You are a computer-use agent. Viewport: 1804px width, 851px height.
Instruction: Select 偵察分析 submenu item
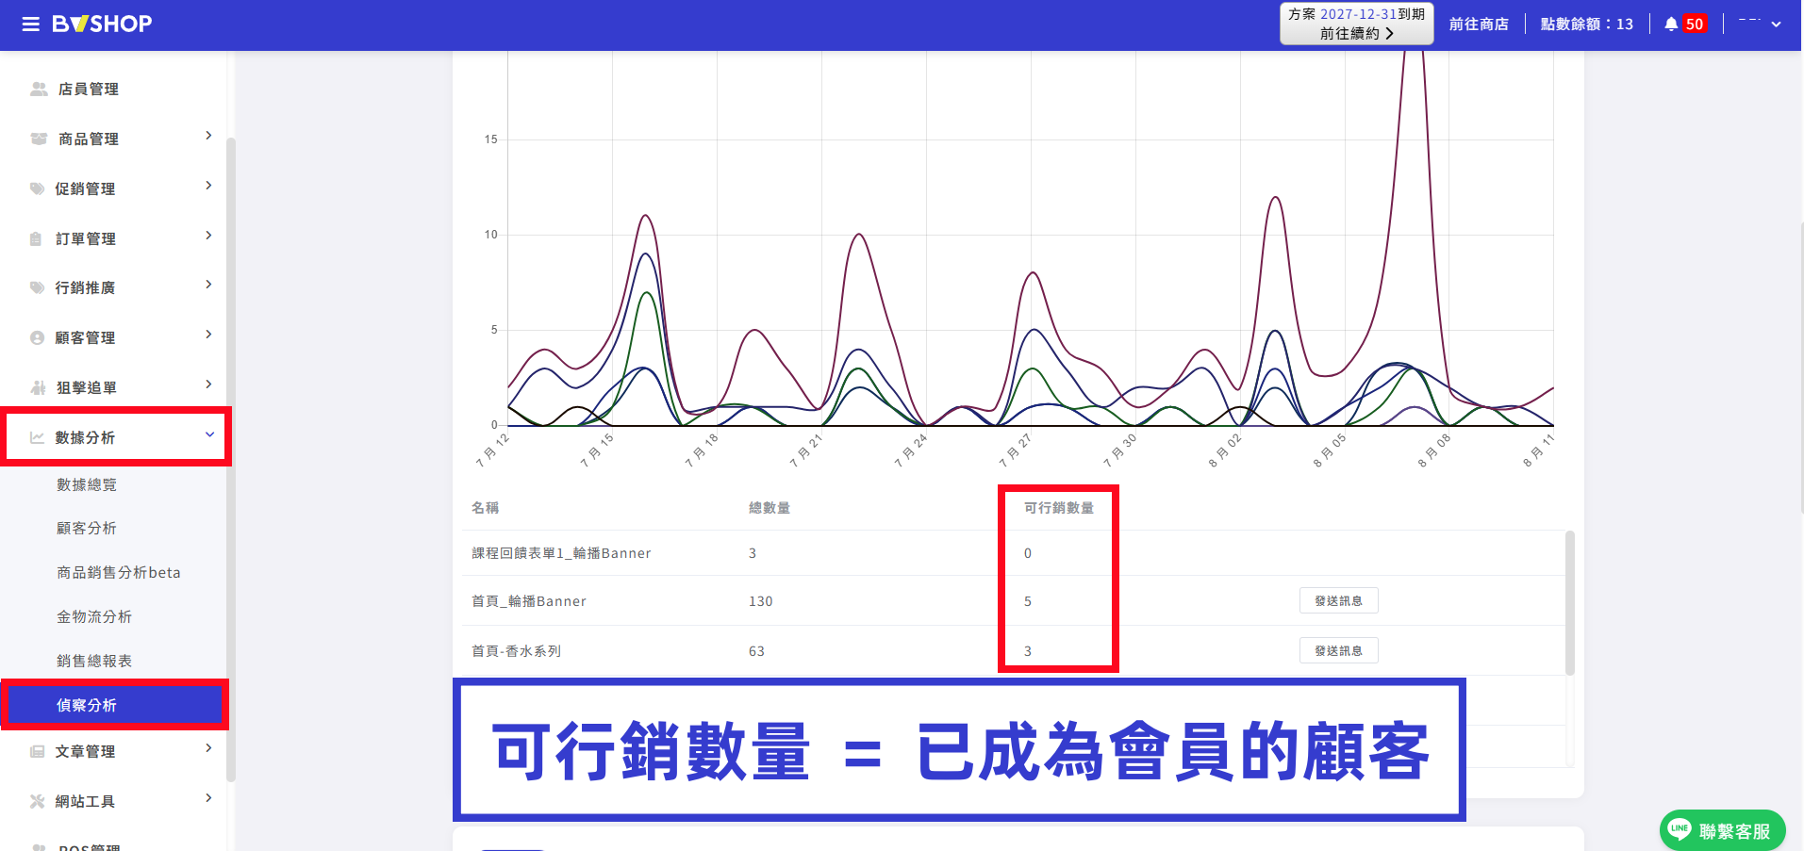coord(114,705)
